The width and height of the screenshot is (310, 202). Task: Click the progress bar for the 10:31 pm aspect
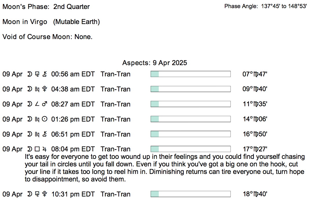point(190,194)
